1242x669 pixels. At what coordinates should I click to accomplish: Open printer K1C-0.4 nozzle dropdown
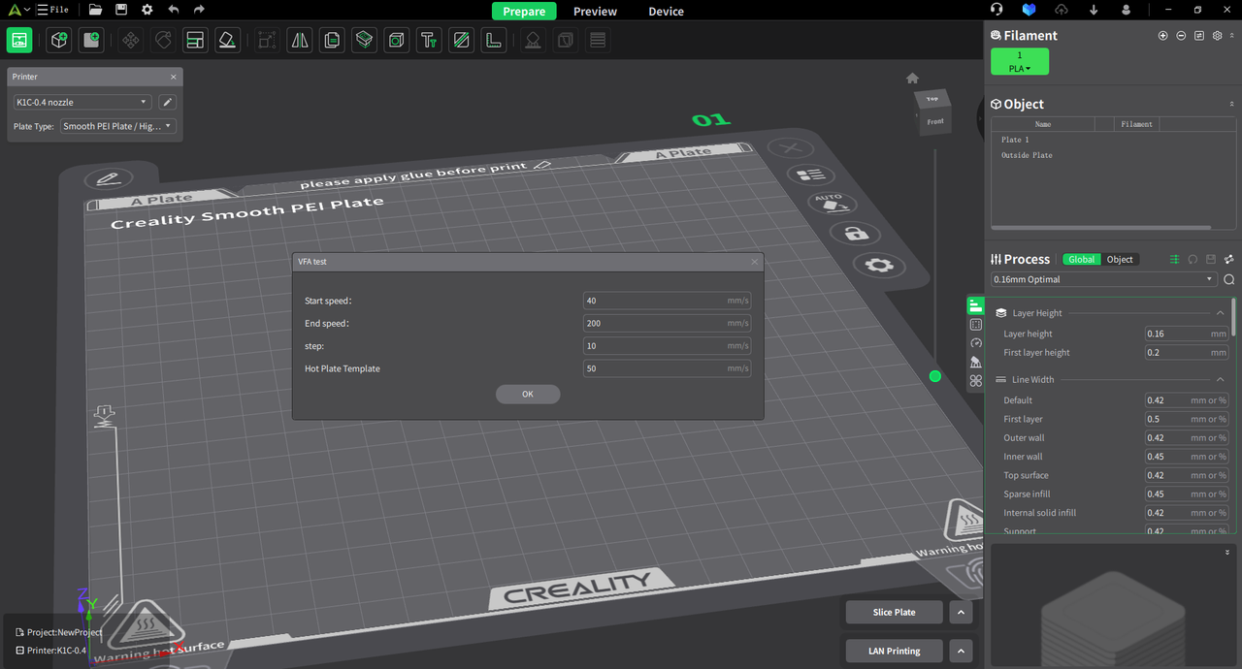pos(82,102)
